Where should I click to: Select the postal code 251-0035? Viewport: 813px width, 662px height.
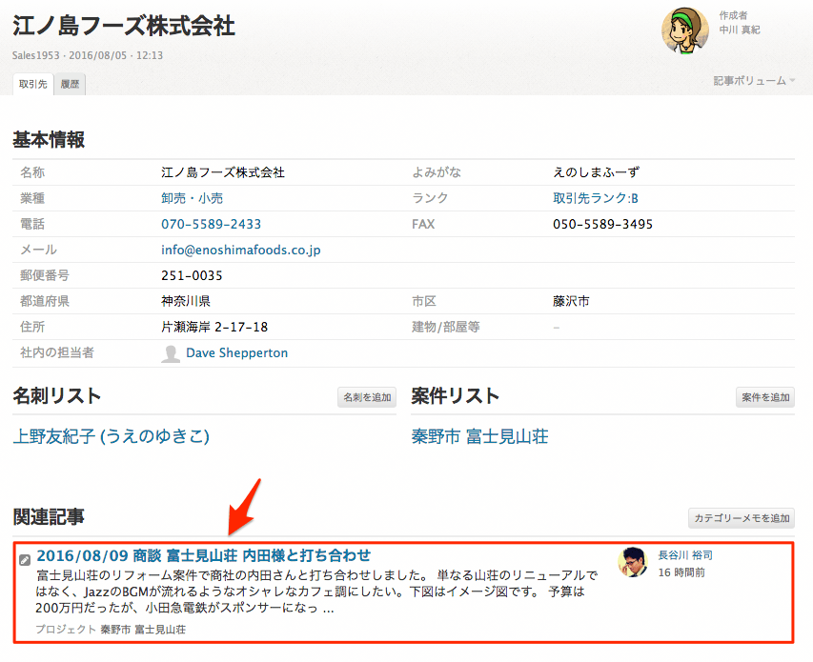tap(192, 275)
